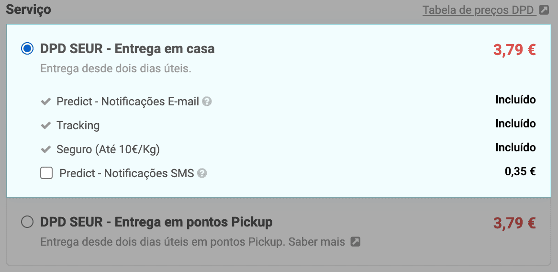This screenshot has height=272, width=558.
Task: Click the checkmark icon before Predict Notificações E-mail
Action: [46, 102]
